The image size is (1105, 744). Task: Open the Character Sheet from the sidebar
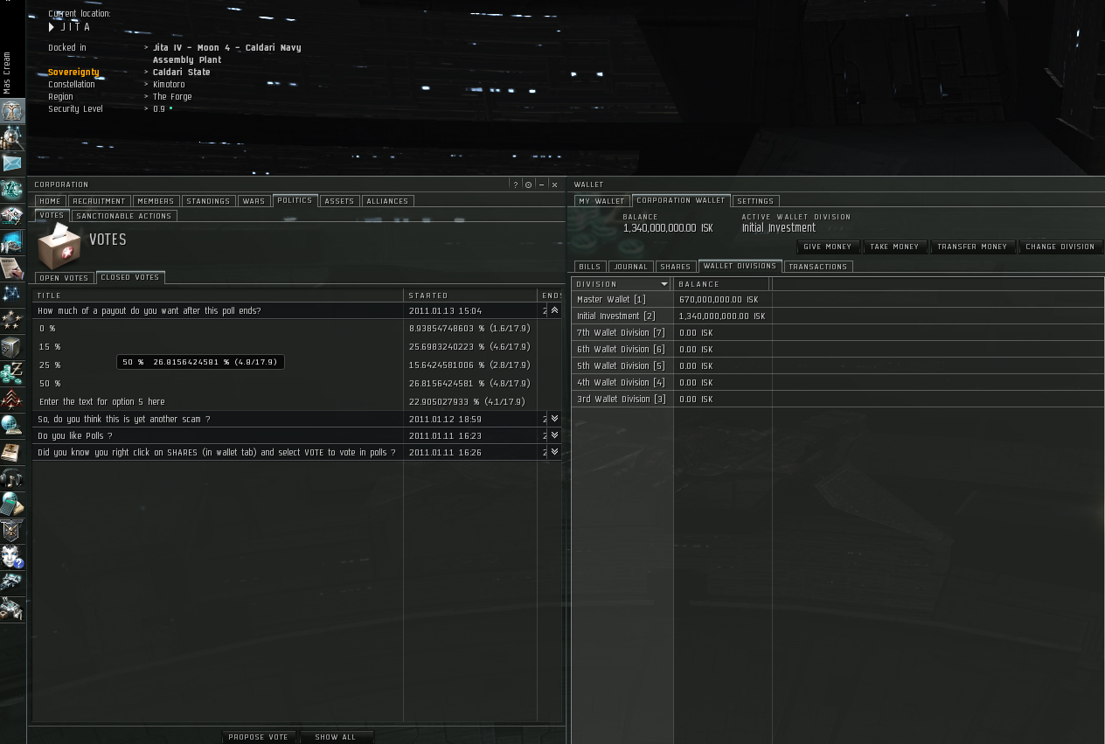tap(12, 111)
